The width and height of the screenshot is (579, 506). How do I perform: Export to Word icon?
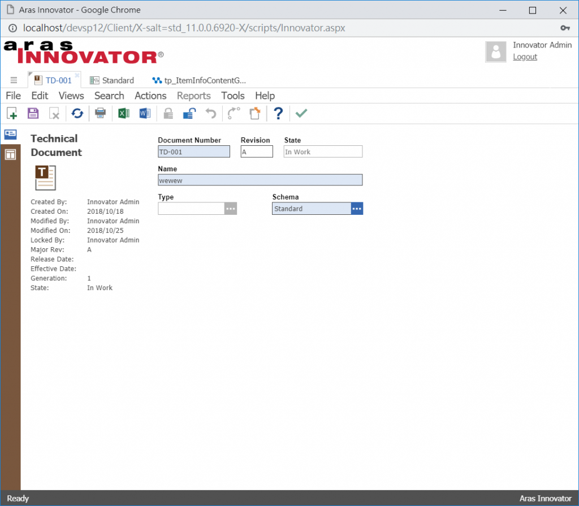click(145, 113)
